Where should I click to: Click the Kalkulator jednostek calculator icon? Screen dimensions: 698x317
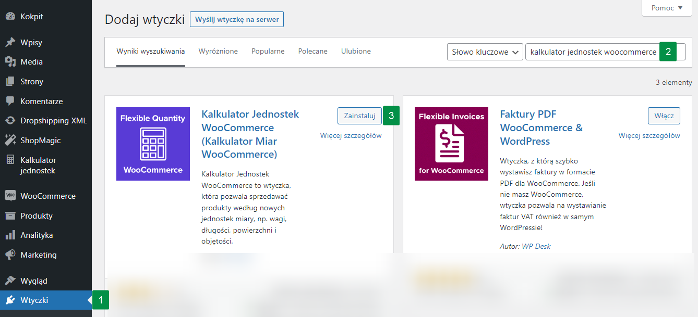point(10,160)
